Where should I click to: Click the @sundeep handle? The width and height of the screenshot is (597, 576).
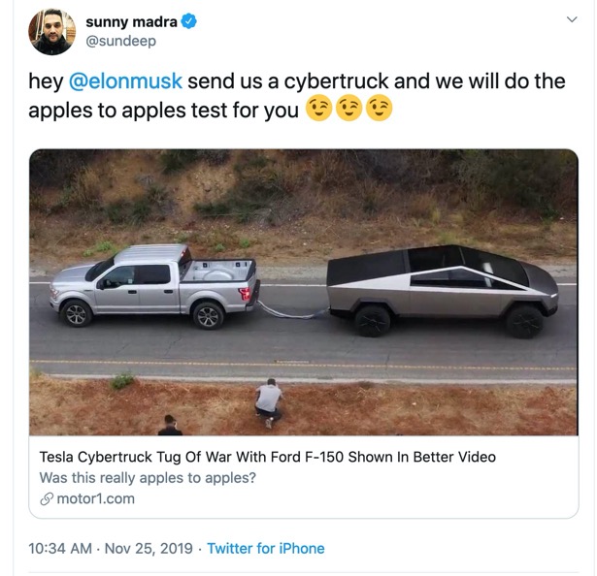120,41
